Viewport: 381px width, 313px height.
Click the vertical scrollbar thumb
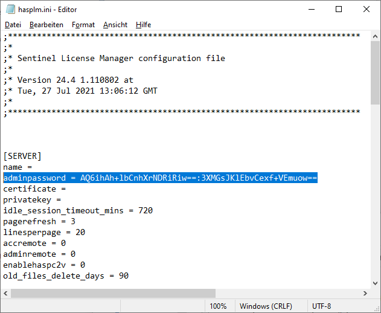(x=375, y=73)
